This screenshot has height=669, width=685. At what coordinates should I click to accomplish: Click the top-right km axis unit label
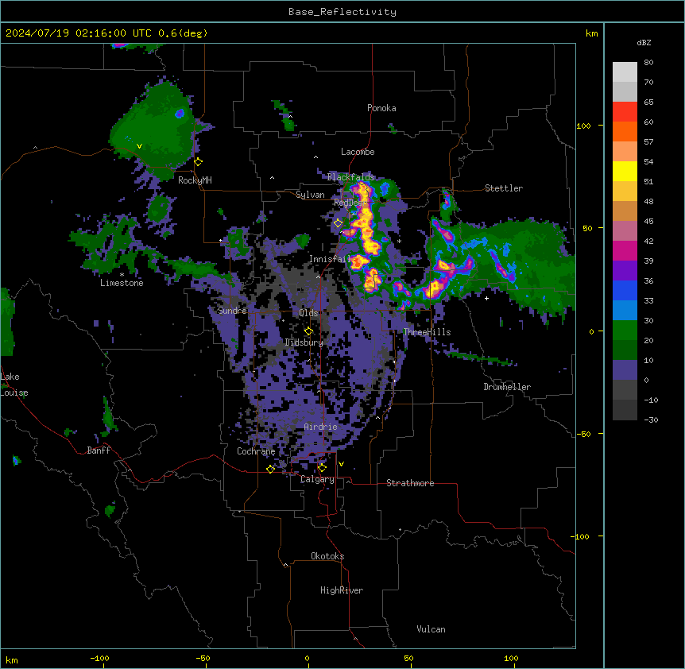[x=591, y=33]
